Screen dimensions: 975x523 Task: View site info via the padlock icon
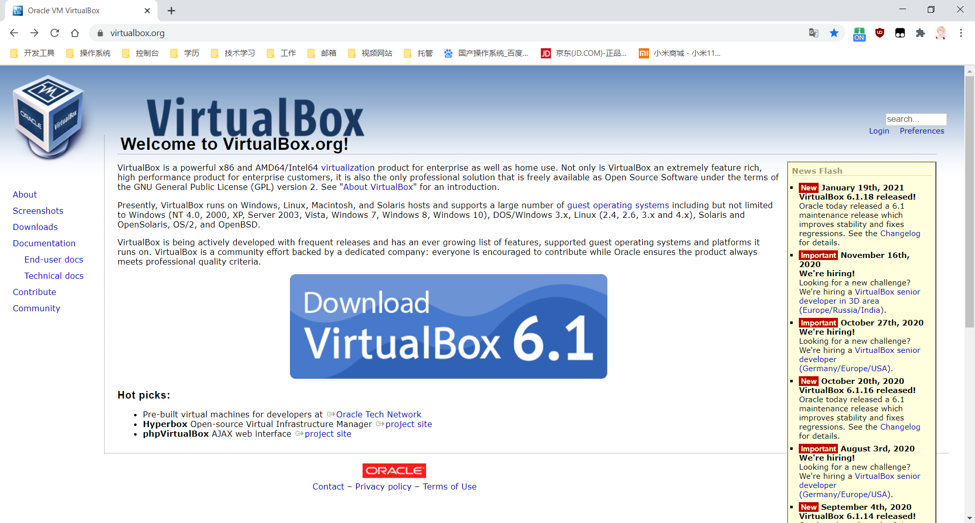click(x=100, y=33)
